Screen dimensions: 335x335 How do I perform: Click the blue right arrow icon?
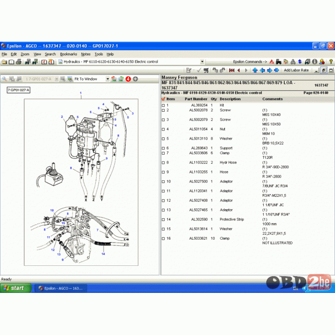click(x=269, y=70)
